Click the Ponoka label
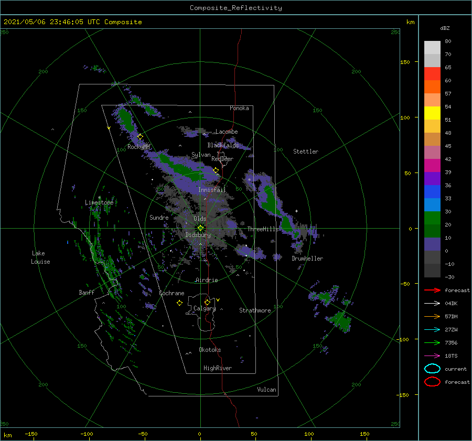472x441 pixels. tap(239, 108)
